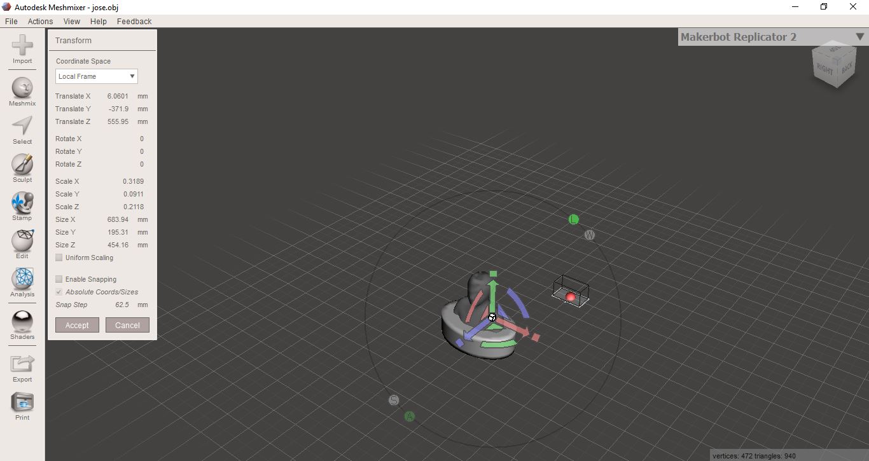Click the Transform panel title
Image resolution: width=869 pixels, height=461 pixels.
point(73,40)
